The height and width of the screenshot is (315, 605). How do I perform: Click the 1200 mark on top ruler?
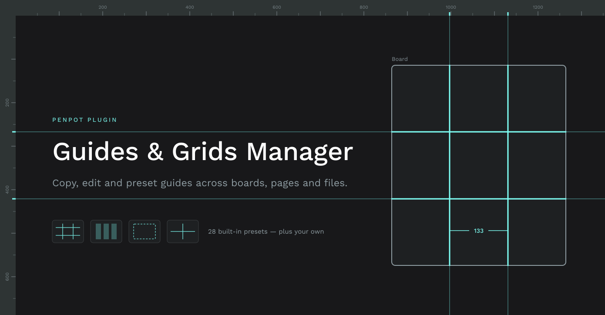click(538, 7)
